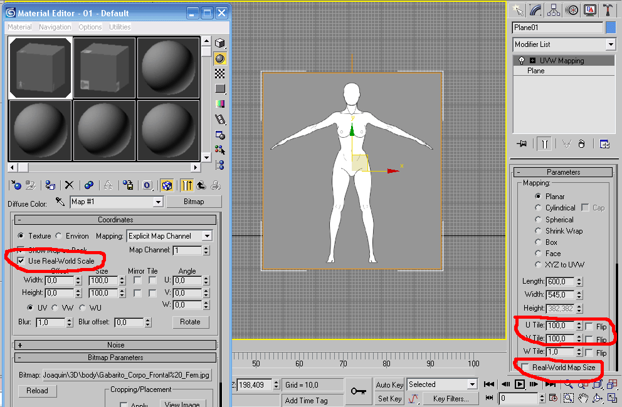Open the Hierarchy command panel tab
622x407 pixels.
[x=554, y=9]
